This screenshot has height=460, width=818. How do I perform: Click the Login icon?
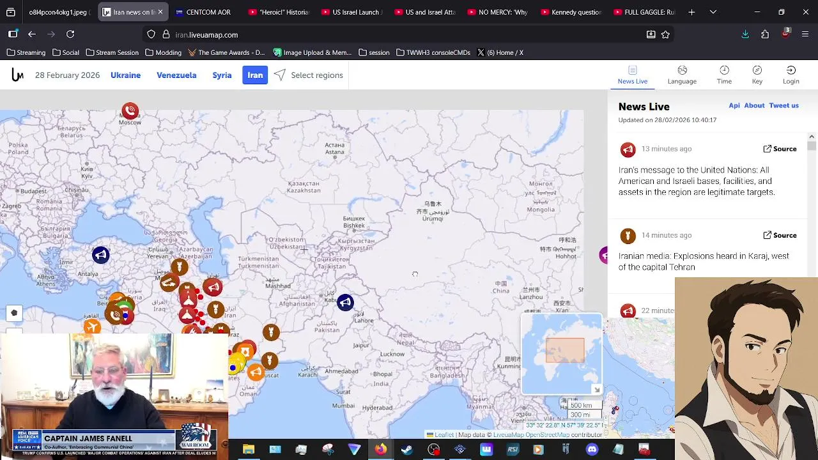coord(791,74)
